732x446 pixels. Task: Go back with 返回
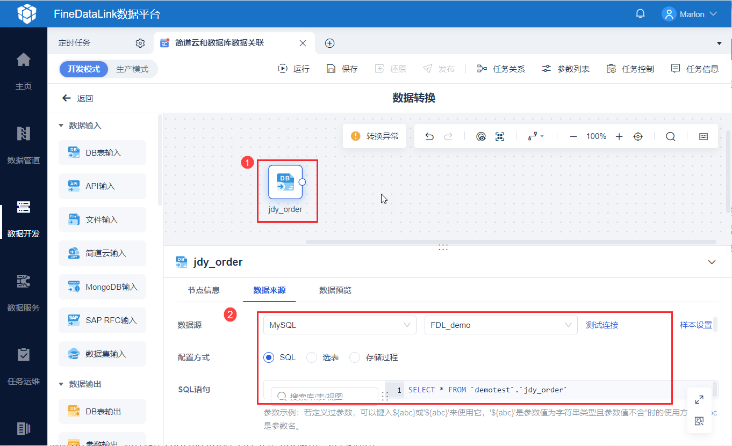click(x=78, y=98)
